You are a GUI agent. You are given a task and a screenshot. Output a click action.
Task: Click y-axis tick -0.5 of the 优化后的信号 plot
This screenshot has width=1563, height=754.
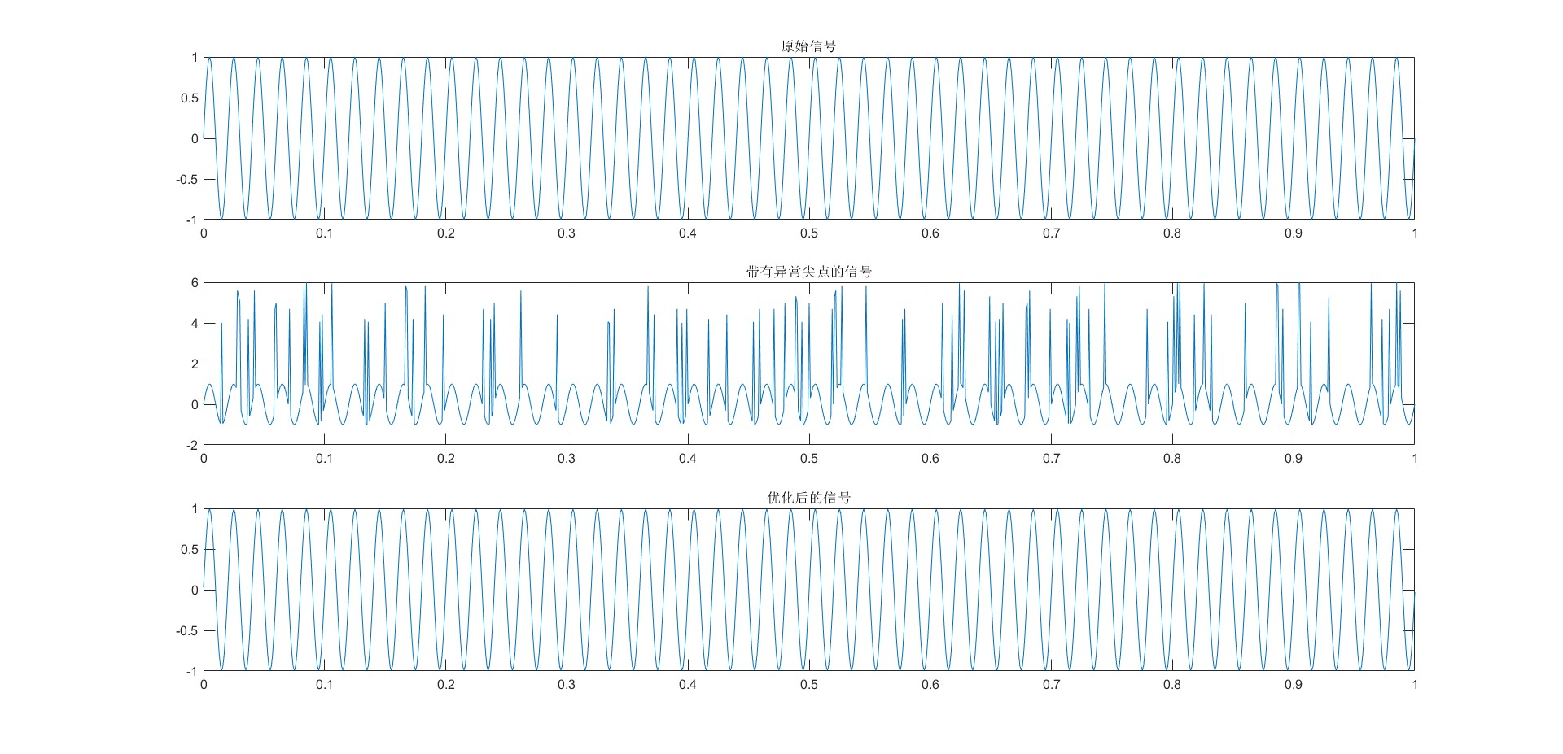tap(187, 631)
